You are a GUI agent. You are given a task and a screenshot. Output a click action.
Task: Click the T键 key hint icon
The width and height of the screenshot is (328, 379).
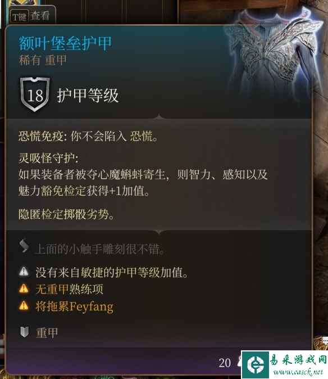click(19, 17)
